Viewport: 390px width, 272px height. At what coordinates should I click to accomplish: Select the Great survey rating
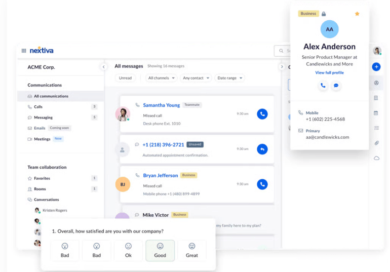192,250
